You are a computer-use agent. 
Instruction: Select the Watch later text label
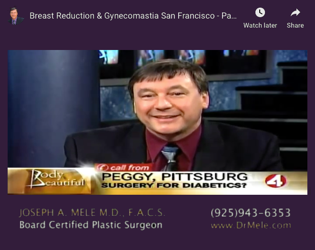(260, 26)
